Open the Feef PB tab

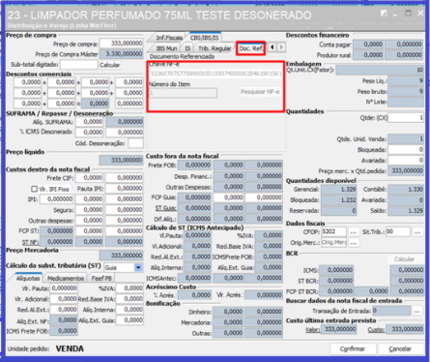pos(101,278)
